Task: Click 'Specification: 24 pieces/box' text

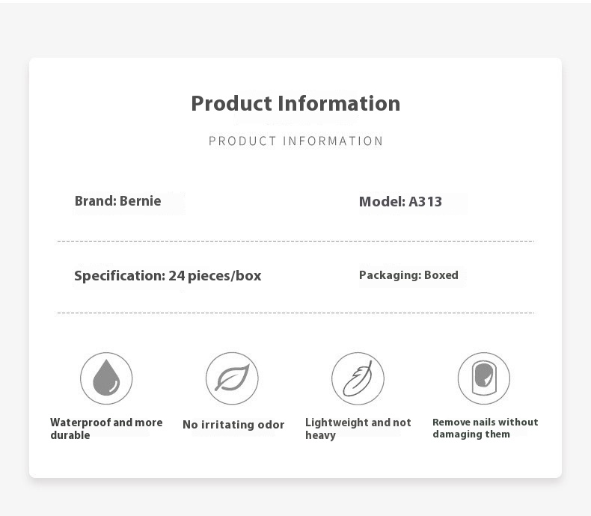Action: [x=168, y=276]
